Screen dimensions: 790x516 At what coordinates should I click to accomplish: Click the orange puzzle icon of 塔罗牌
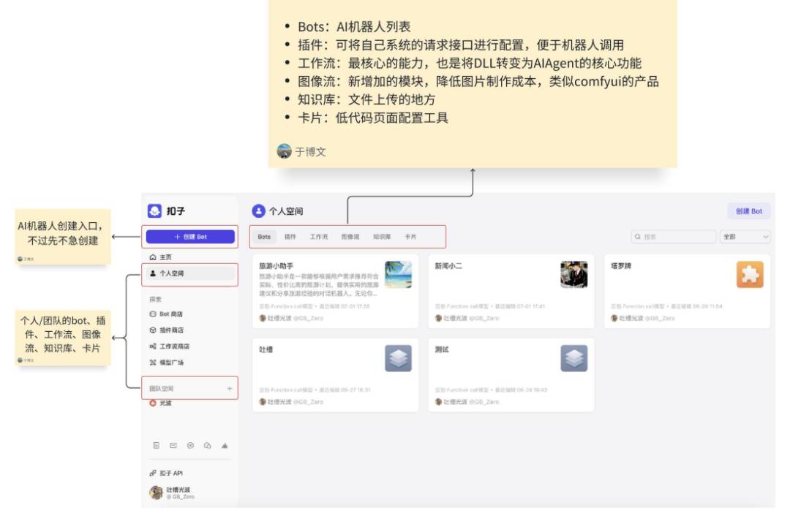coord(750,274)
